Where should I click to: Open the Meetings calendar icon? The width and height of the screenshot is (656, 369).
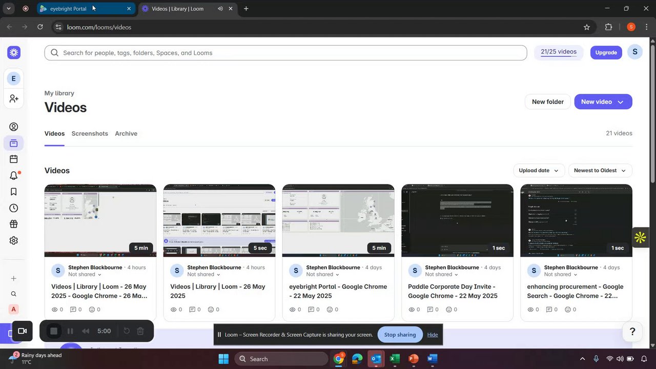[14, 159]
